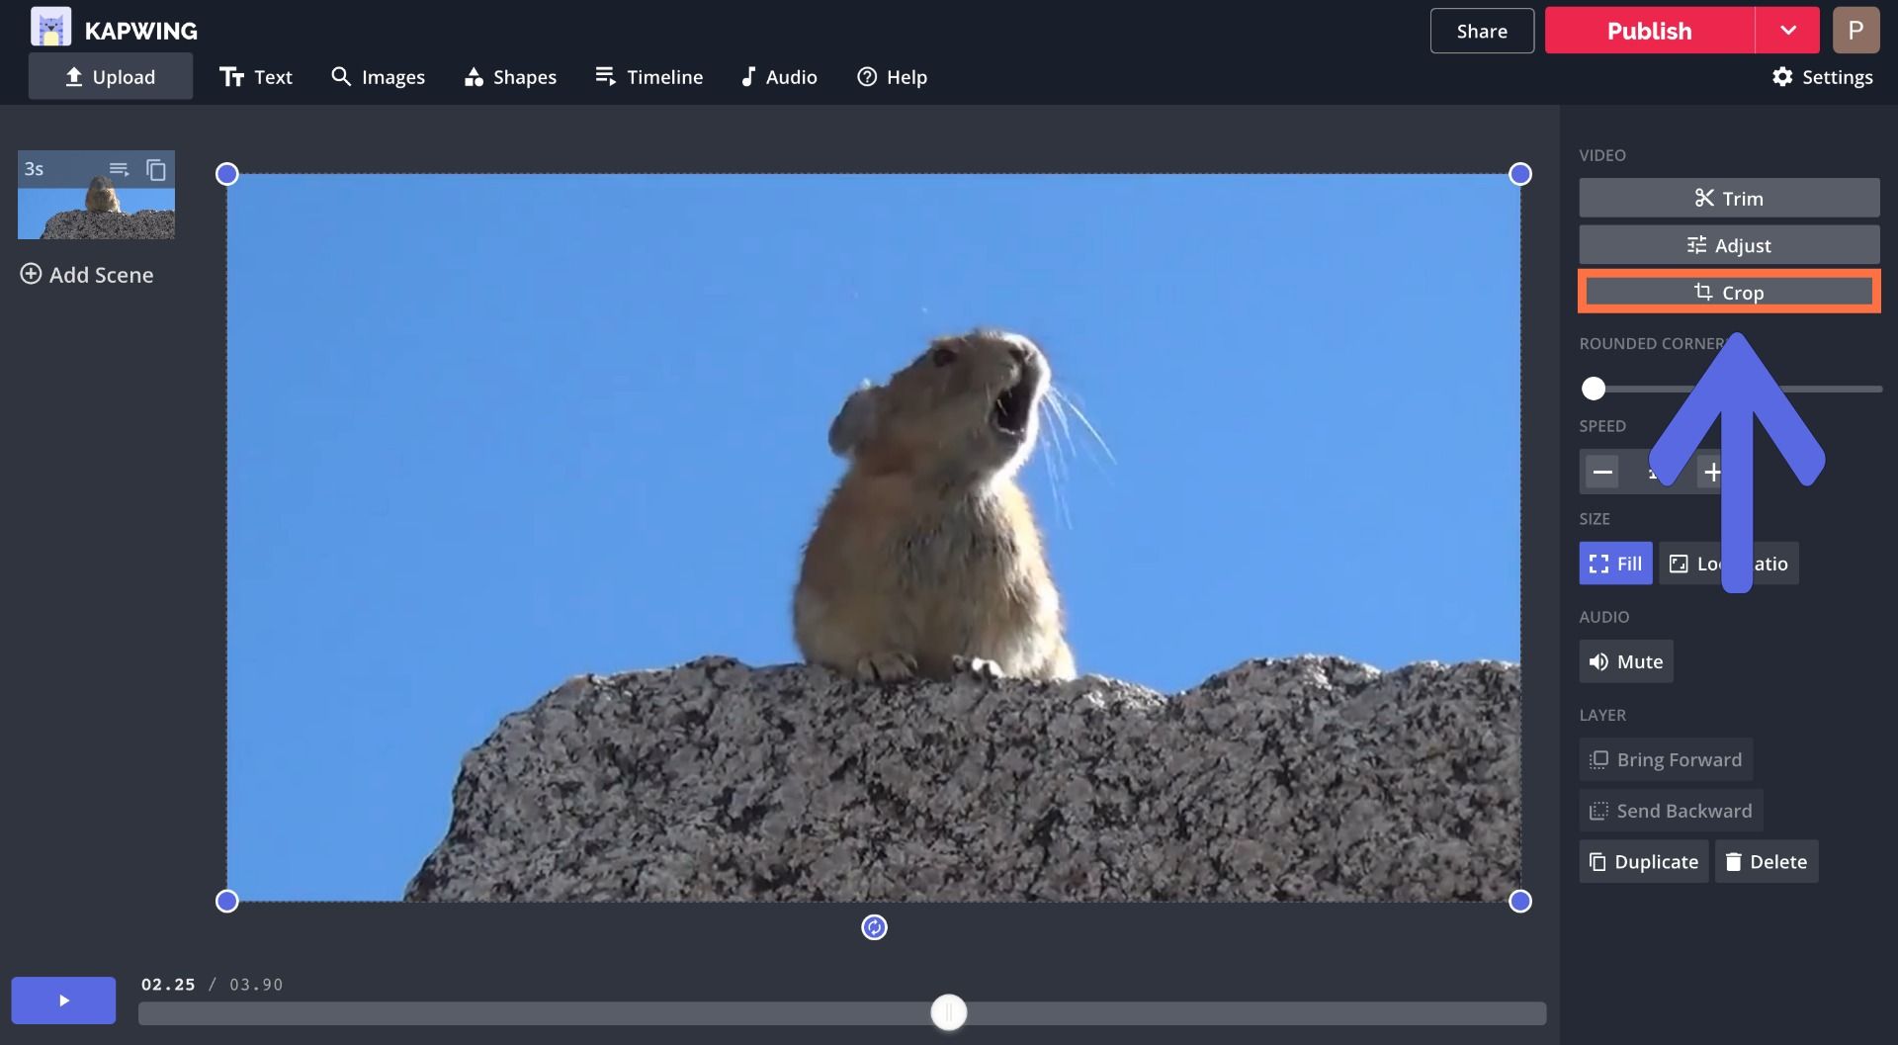The width and height of the screenshot is (1898, 1045).
Task: Decrease speed with the minus button
Action: 1602,473
